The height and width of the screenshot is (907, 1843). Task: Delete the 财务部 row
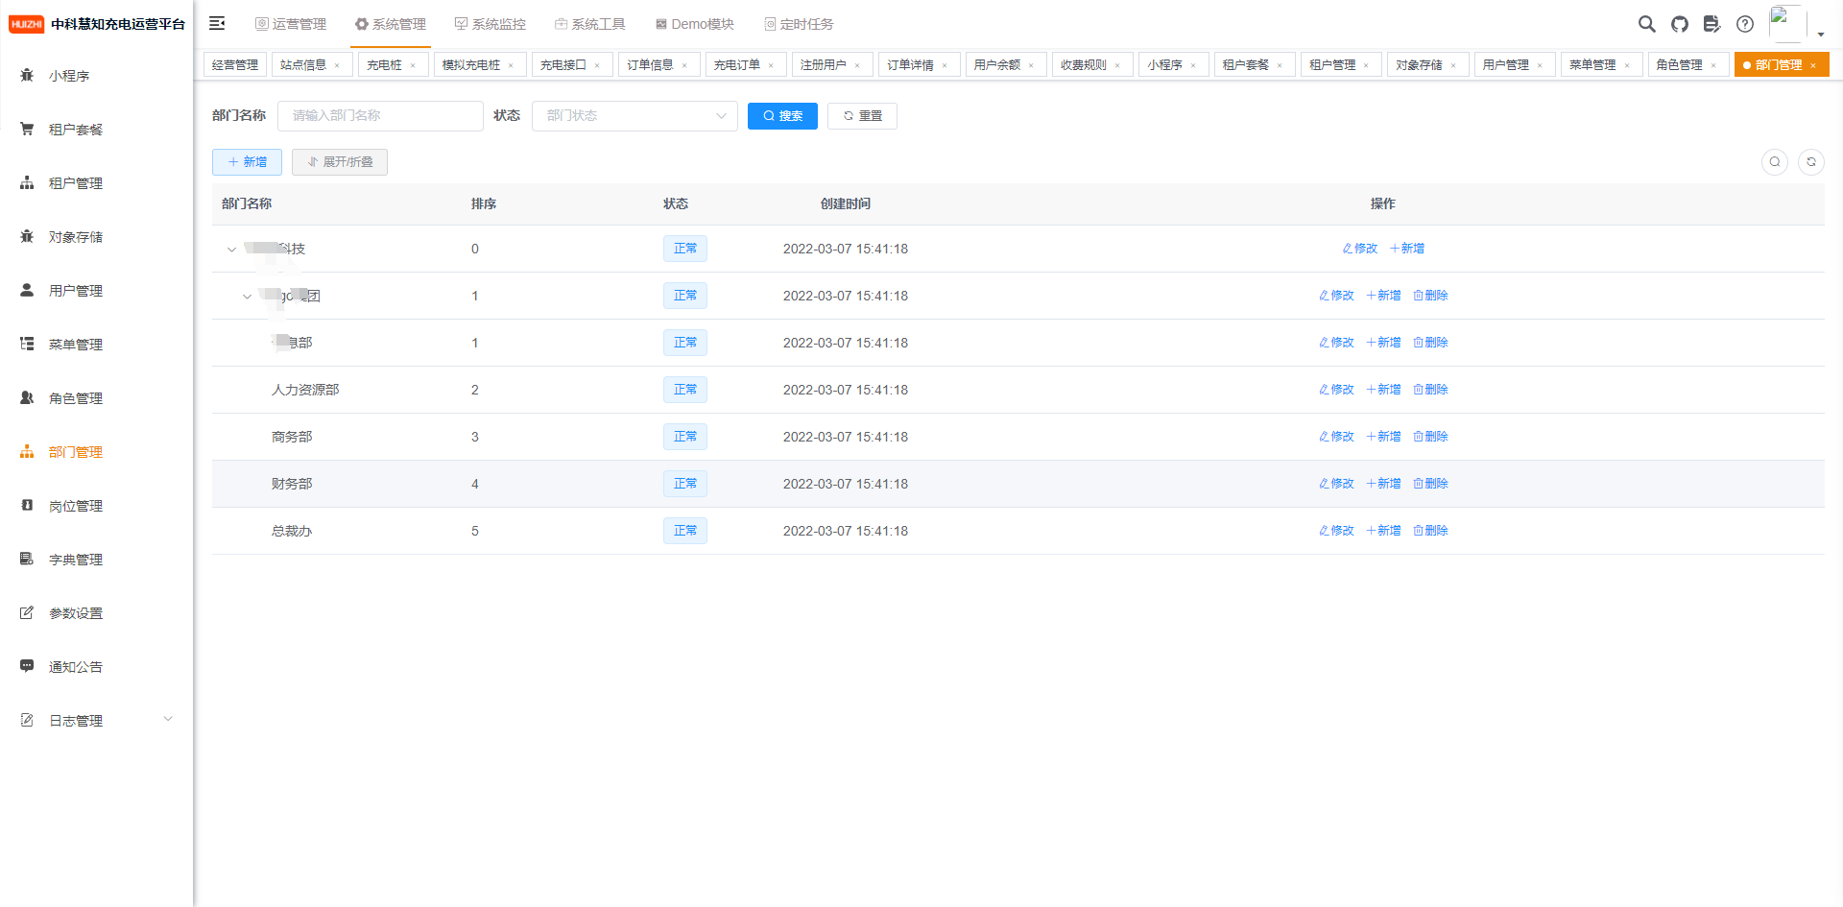[x=1430, y=484]
